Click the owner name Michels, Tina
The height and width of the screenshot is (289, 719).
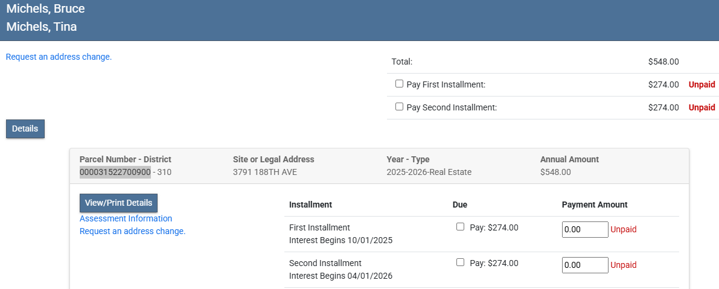click(x=42, y=27)
